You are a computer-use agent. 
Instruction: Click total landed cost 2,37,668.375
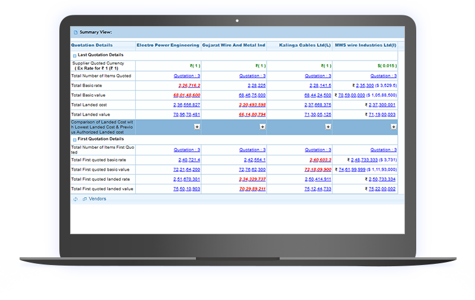click(x=318, y=105)
